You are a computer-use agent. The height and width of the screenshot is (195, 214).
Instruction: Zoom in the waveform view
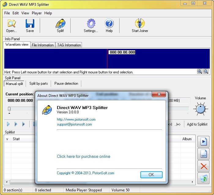(x=200, y=71)
